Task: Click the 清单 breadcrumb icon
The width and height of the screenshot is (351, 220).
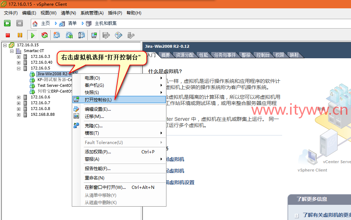Action: pos(62,24)
